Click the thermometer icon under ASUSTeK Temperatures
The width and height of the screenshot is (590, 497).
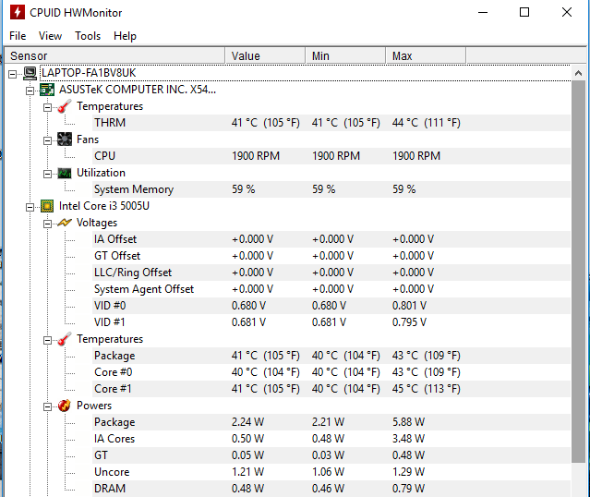[x=65, y=106]
